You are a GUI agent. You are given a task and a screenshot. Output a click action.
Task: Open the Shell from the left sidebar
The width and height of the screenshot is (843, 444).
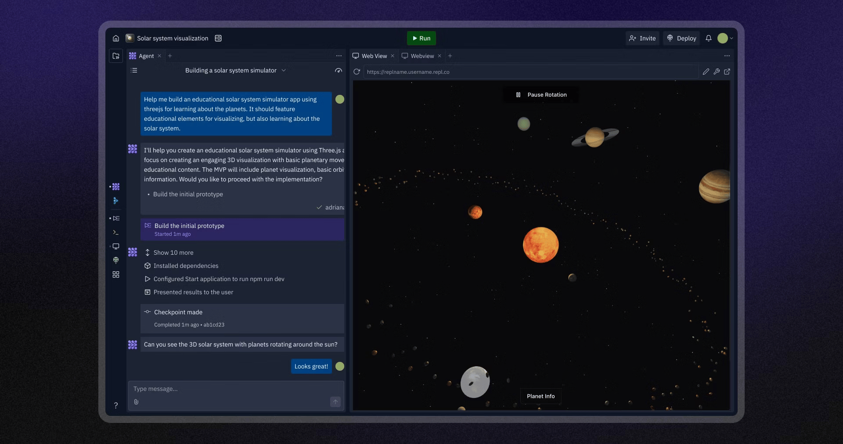(x=116, y=232)
